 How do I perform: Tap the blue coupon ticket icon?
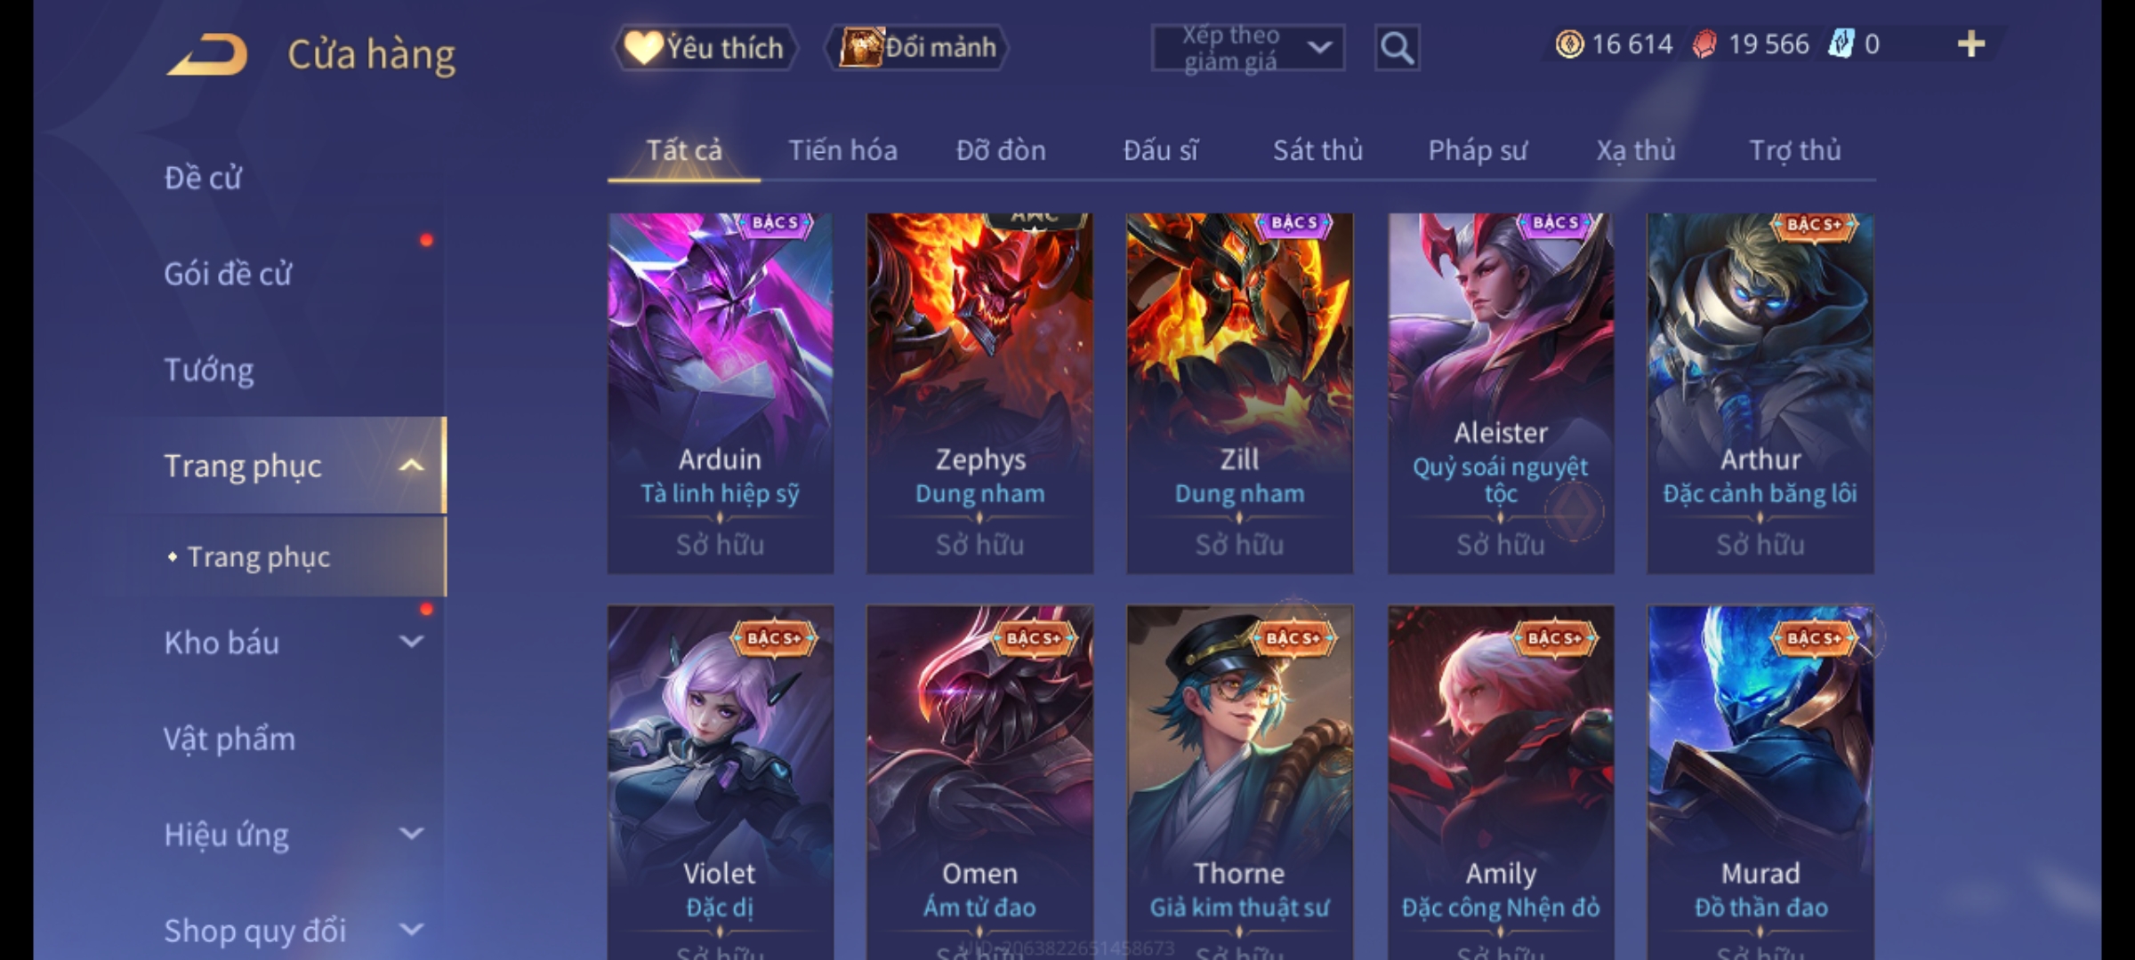[1841, 44]
